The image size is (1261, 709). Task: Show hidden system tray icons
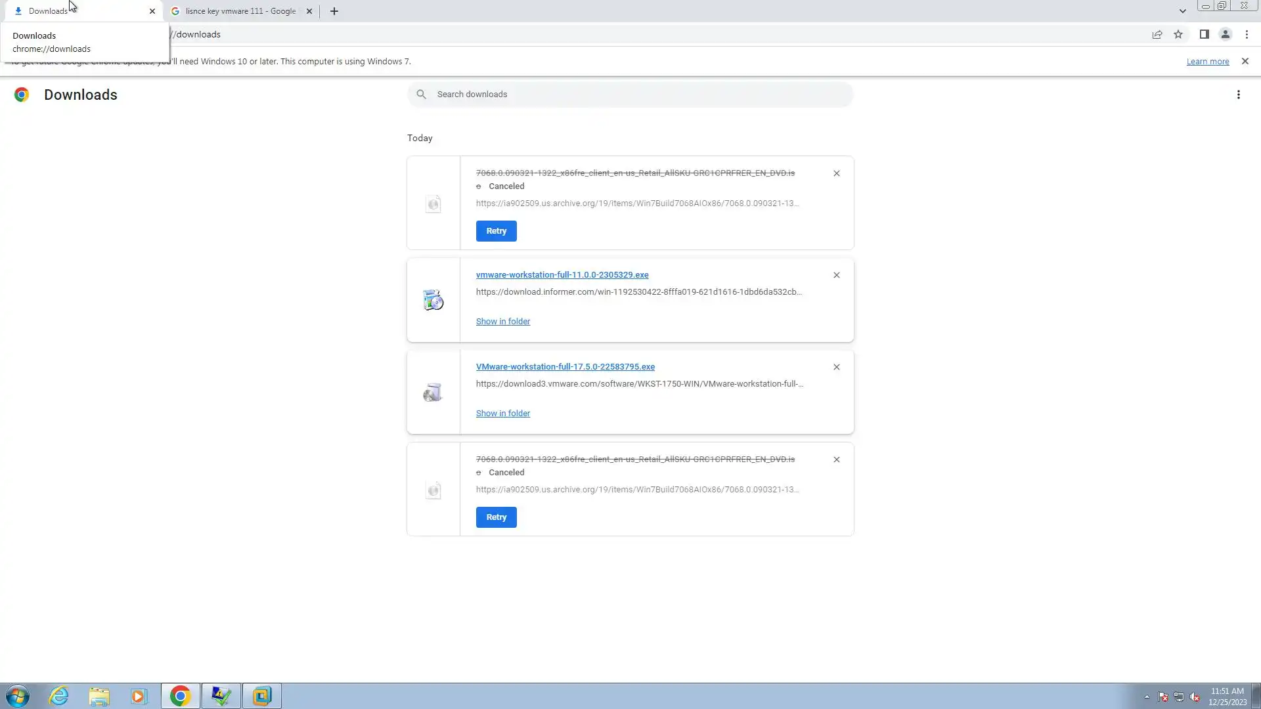[1147, 697]
